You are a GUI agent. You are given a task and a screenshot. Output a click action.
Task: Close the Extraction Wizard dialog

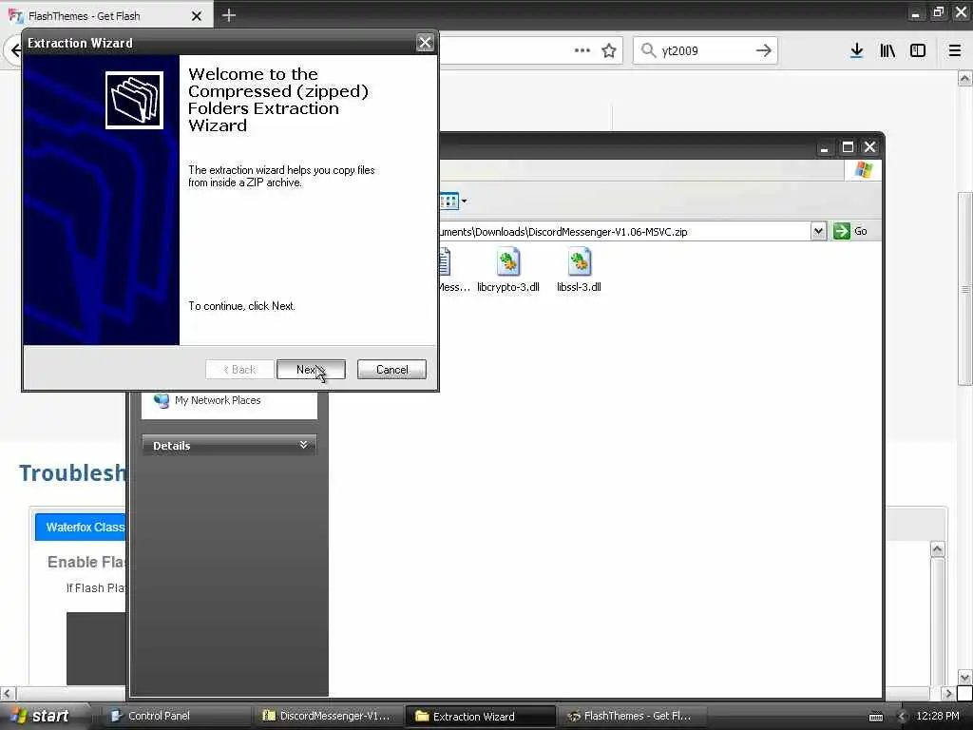pyautogui.click(x=425, y=43)
